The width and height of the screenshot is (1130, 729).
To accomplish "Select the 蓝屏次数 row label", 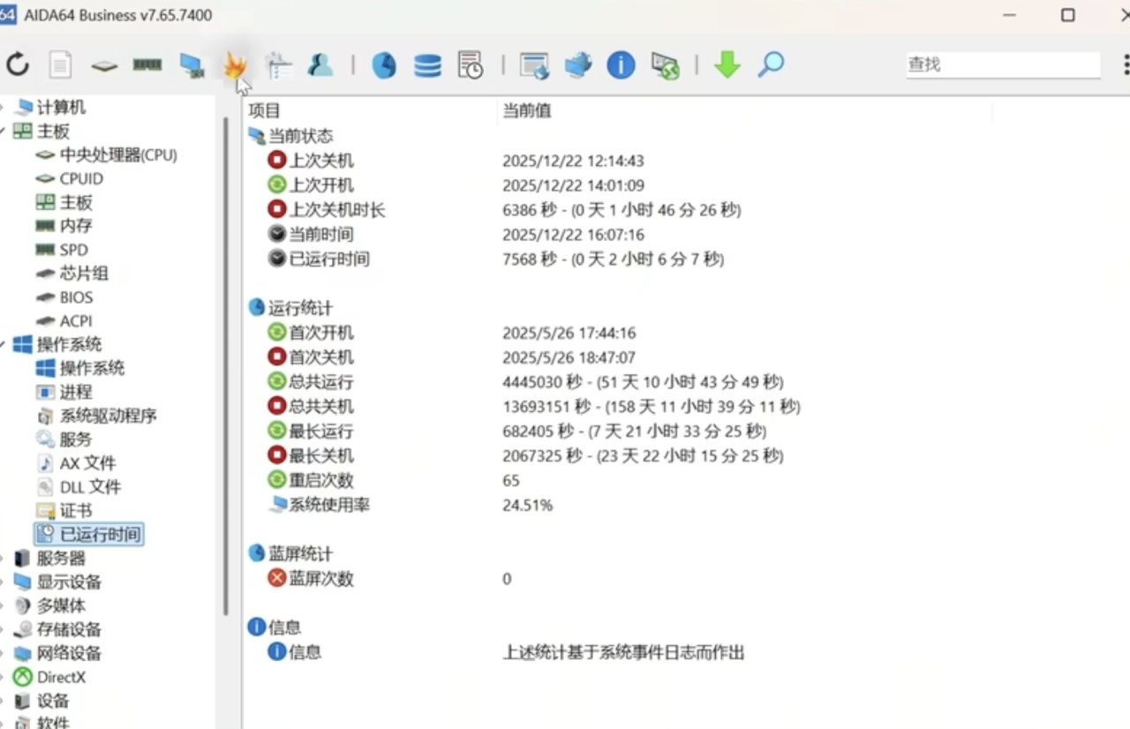I will click(x=321, y=579).
